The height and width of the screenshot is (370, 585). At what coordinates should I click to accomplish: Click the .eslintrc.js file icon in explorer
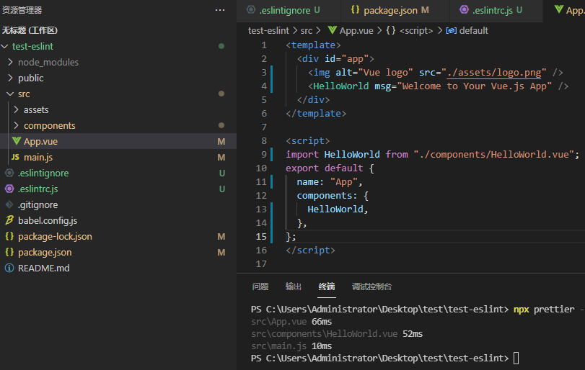(9, 189)
